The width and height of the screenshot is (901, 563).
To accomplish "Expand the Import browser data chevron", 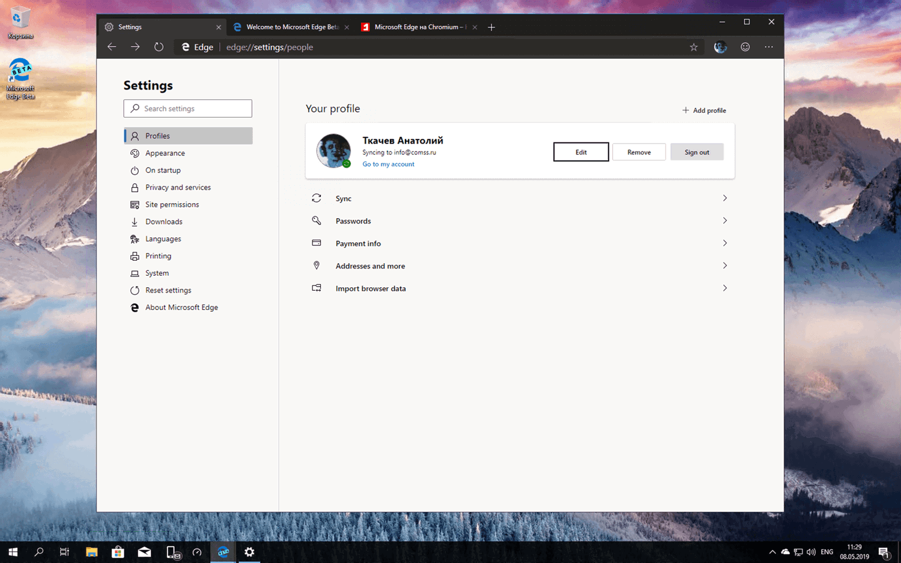I will coord(725,288).
